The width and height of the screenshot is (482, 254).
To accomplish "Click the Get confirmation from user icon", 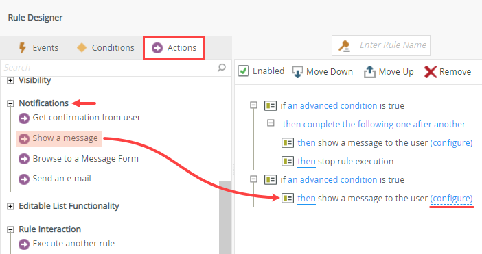I will pyautogui.click(x=24, y=118).
